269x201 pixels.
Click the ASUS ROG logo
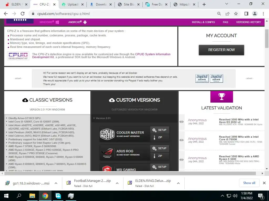107,153
